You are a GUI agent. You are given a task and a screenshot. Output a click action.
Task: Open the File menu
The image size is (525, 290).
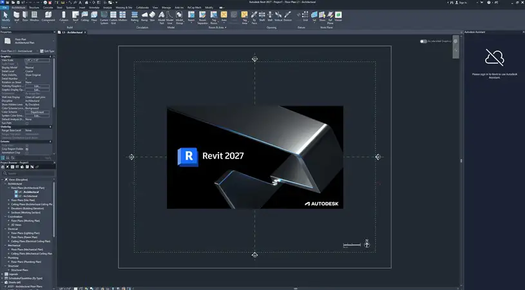coord(5,7)
